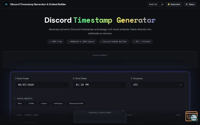Screen dimensions: 200x125
Task: Select the +5 Min quick preset
Action: coord(31,103)
